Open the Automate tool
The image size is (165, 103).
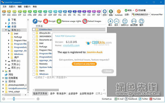119,11
